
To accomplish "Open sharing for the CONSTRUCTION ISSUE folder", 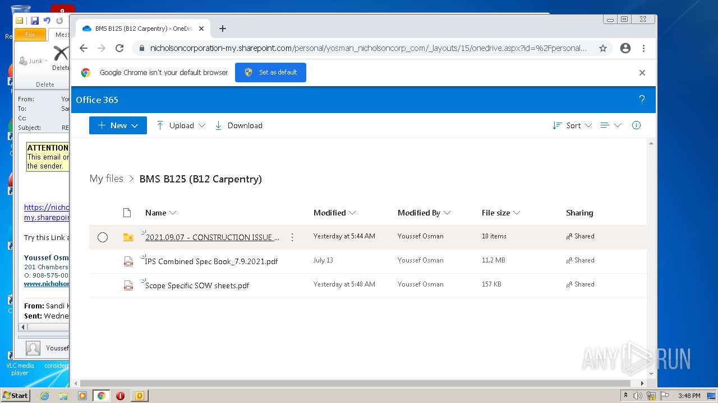I will pos(580,236).
